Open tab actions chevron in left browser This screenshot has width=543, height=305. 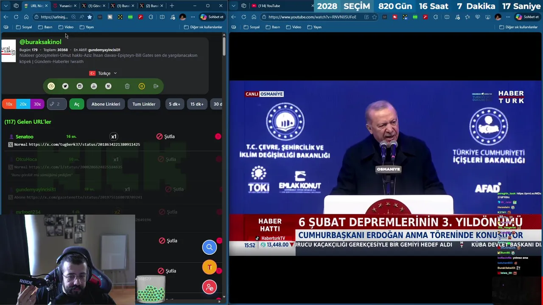[x=6, y=6]
